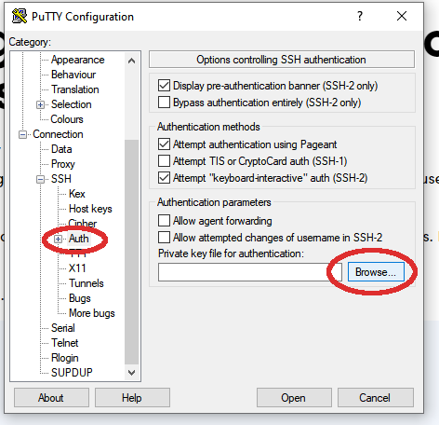The height and width of the screenshot is (425, 439).
Task: Click the PuTTY icon in title bar
Action: tap(20, 16)
